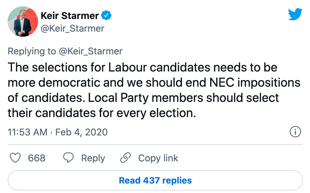Click the 668 likes count
Screen dimensions: 310x193
[36, 158]
